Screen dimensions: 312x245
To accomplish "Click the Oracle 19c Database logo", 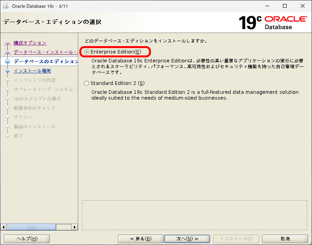I will pos(273,22).
